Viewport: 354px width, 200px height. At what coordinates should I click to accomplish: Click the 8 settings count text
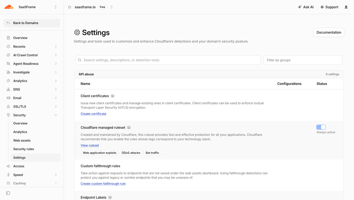(332, 74)
